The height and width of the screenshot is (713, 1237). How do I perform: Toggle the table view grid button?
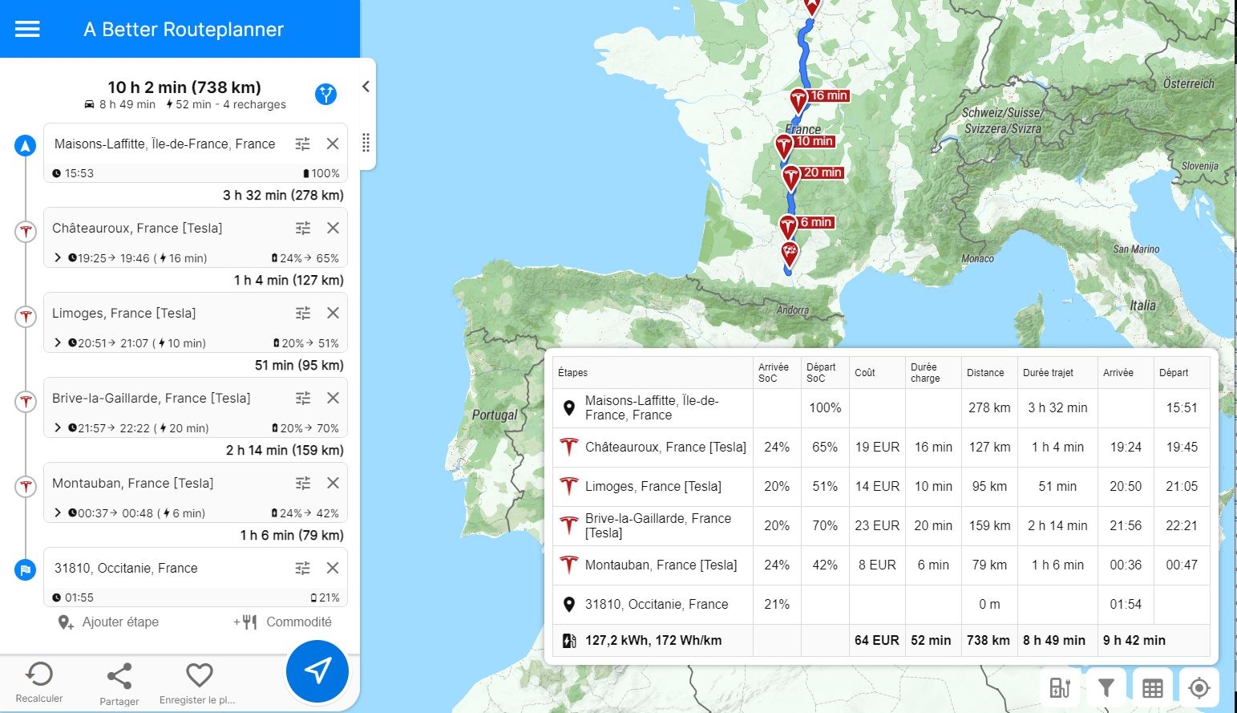pyautogui.click(x=1153, y=687)
